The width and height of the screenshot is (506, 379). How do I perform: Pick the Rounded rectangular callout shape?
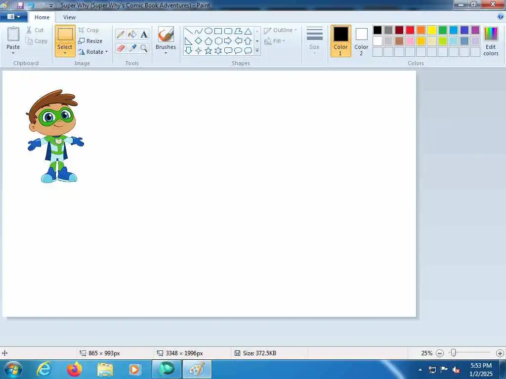[228, 51]
